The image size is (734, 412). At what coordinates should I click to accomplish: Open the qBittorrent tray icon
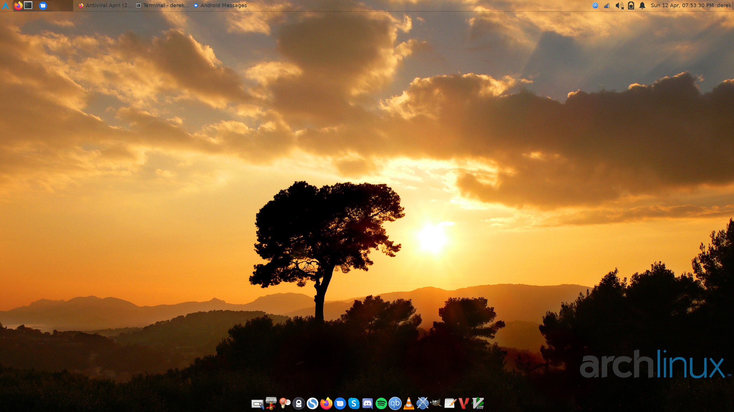[x=595, y=5]
